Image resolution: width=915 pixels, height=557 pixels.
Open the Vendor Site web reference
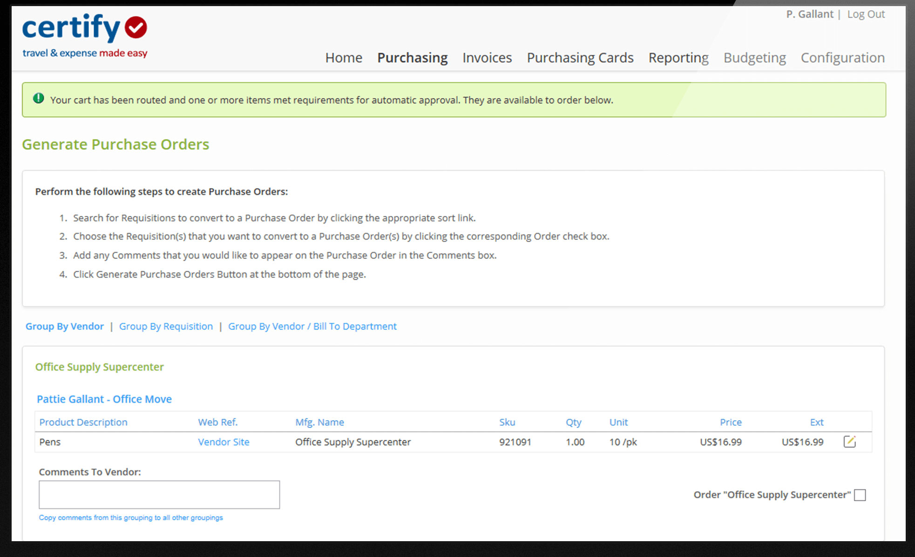(224, 442)
